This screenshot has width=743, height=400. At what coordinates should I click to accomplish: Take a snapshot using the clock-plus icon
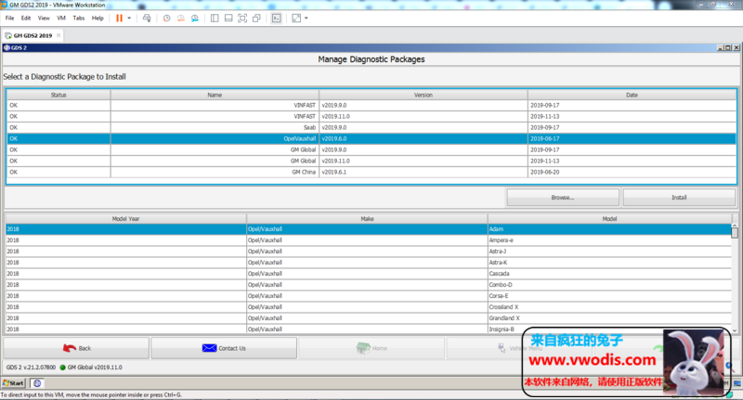(167, 18)
